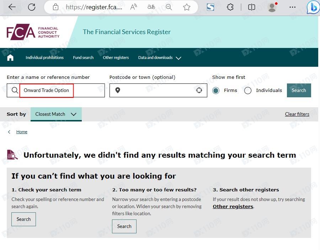Image resolution: width=320 pixels, height=250 pixels.
Task: Open Fund search navigation item
Action: tap(83, 58)
